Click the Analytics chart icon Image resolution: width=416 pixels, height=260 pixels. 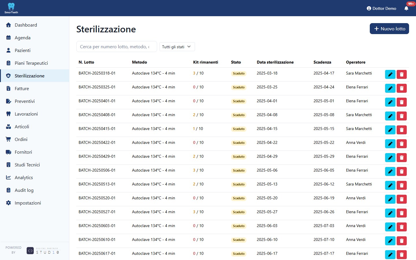pyautogui.click(x=8, y=177)
